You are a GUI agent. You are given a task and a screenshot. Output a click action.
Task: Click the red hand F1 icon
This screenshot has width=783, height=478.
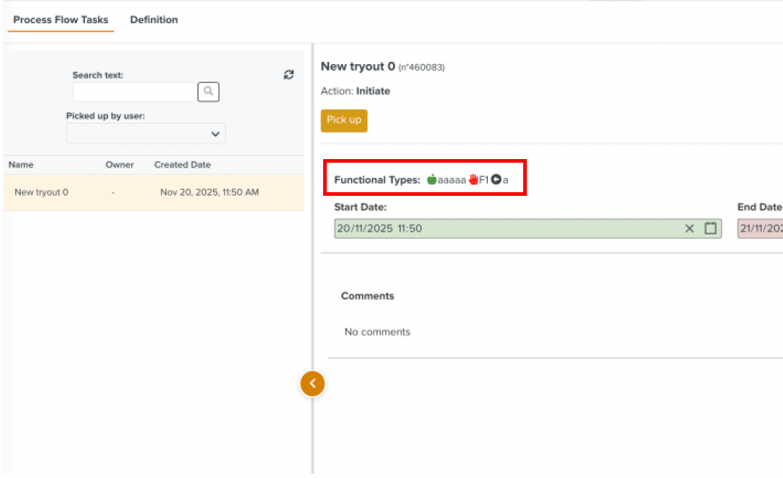tap(474, 180)
